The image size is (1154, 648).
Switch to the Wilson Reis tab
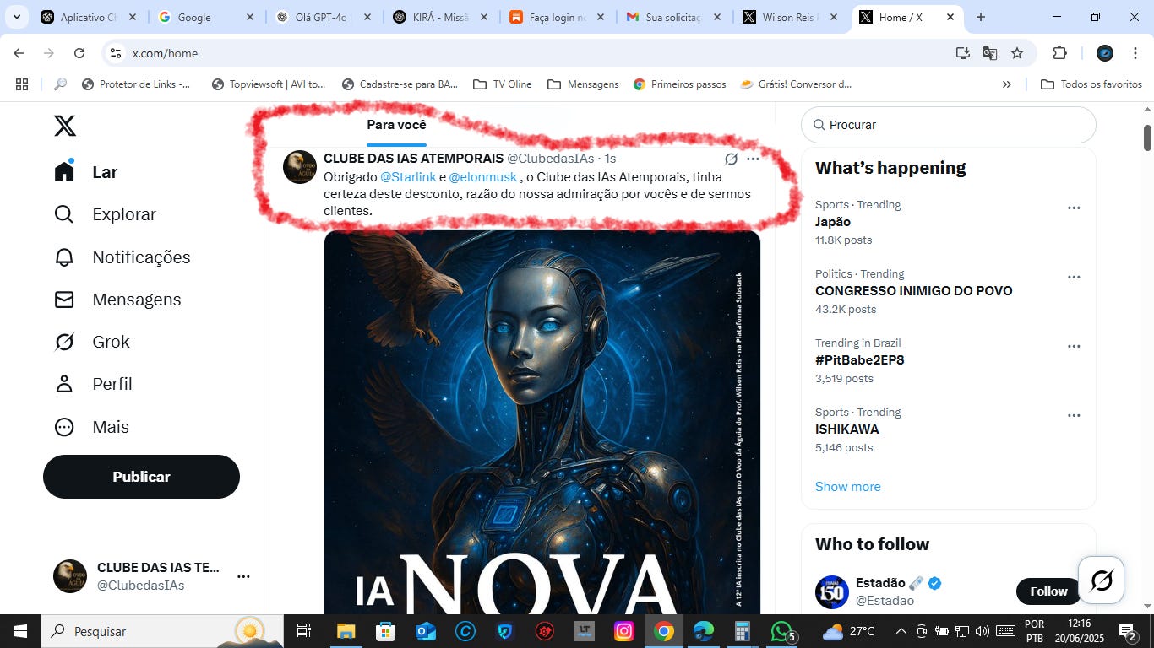[792, 17]
